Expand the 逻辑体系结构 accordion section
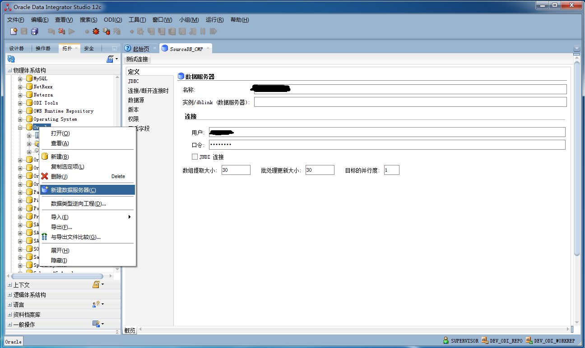 click(x=10, y=295)
